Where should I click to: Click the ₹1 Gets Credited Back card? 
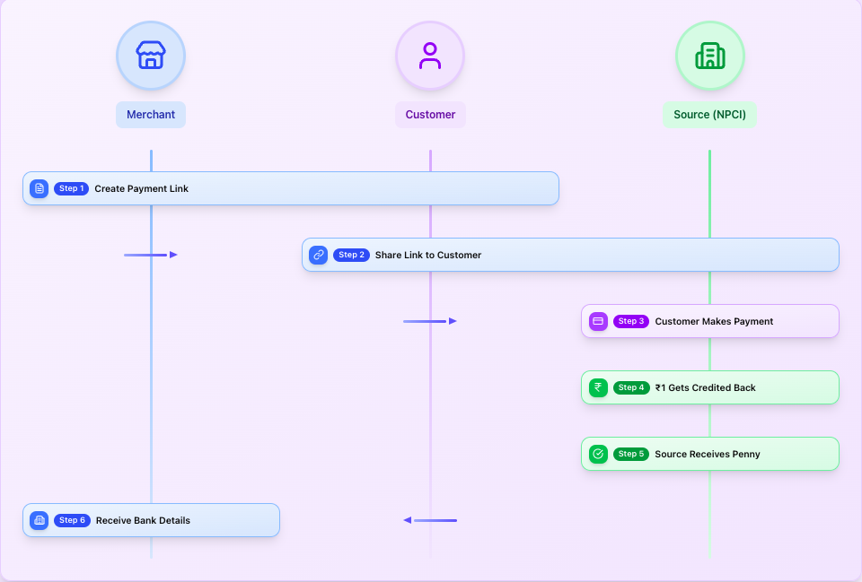709,387
